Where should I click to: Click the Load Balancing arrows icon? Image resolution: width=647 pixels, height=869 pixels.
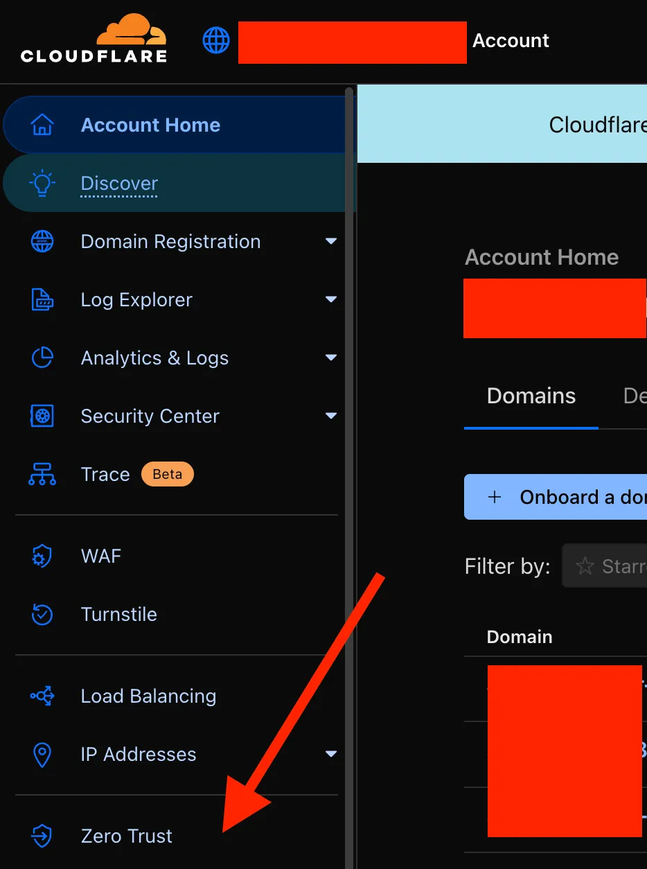pyautogui.click(x=42, y=696)
